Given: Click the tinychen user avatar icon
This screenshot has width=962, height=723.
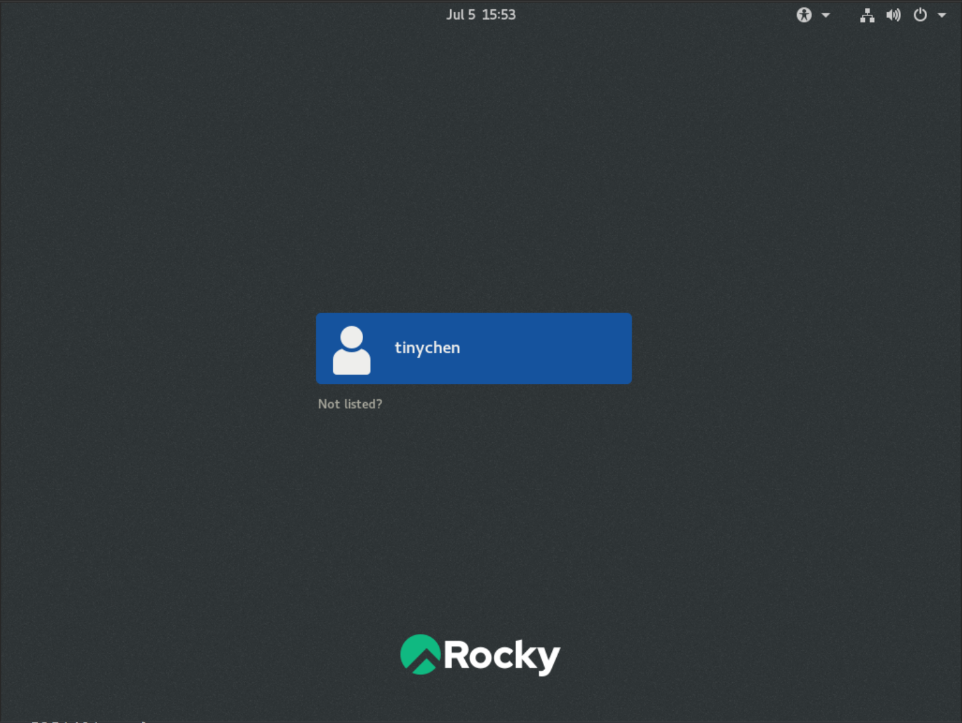Looking at the screenshot, I should tap(352, 350).
